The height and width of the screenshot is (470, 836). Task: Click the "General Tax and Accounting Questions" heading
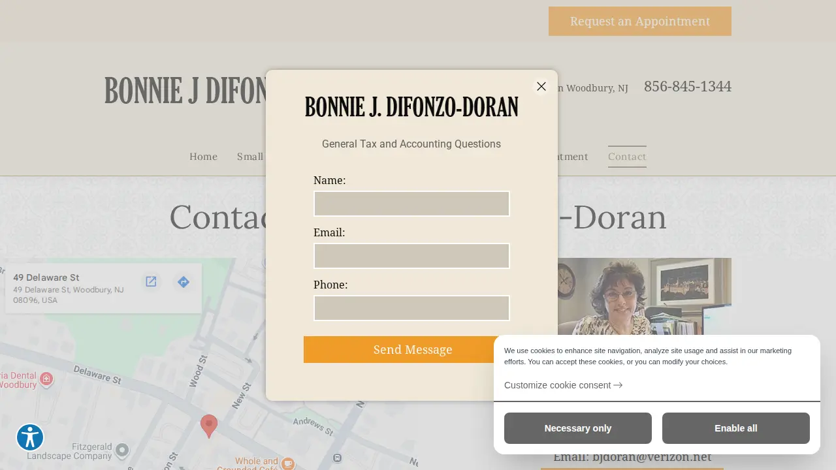click(x=411, y=144)
